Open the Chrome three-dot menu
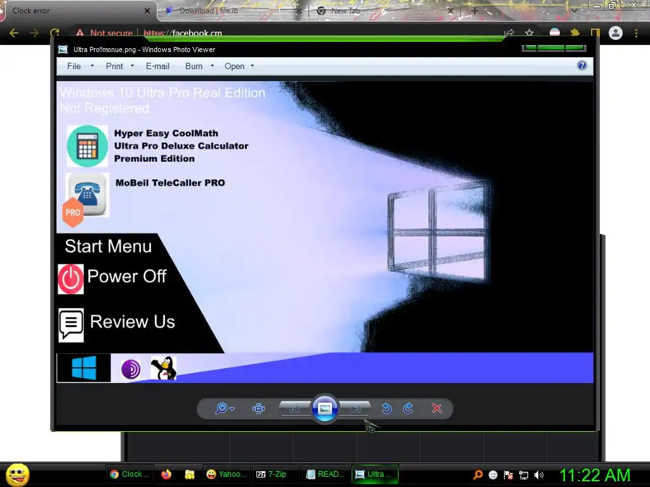Screen dimensions: 650x487 pyautogui.click(x=636, y=33)
